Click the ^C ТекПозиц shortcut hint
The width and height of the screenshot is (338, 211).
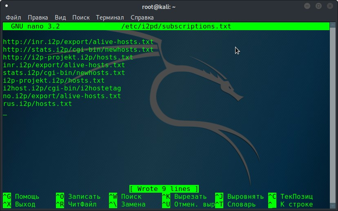290,197
